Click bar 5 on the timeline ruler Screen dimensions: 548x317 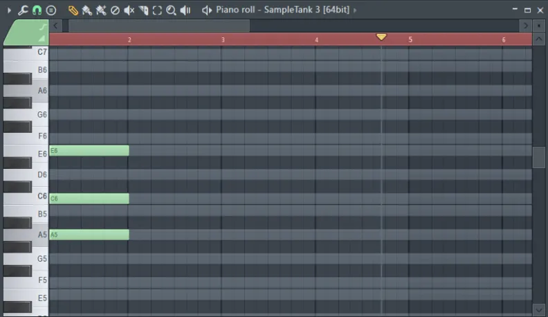[410, 40]
